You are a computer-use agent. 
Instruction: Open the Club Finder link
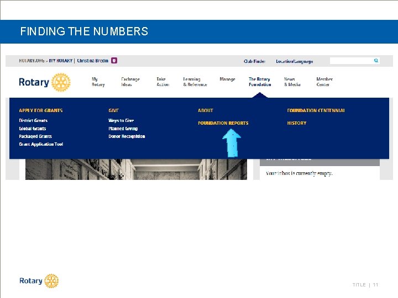[255, 61]
